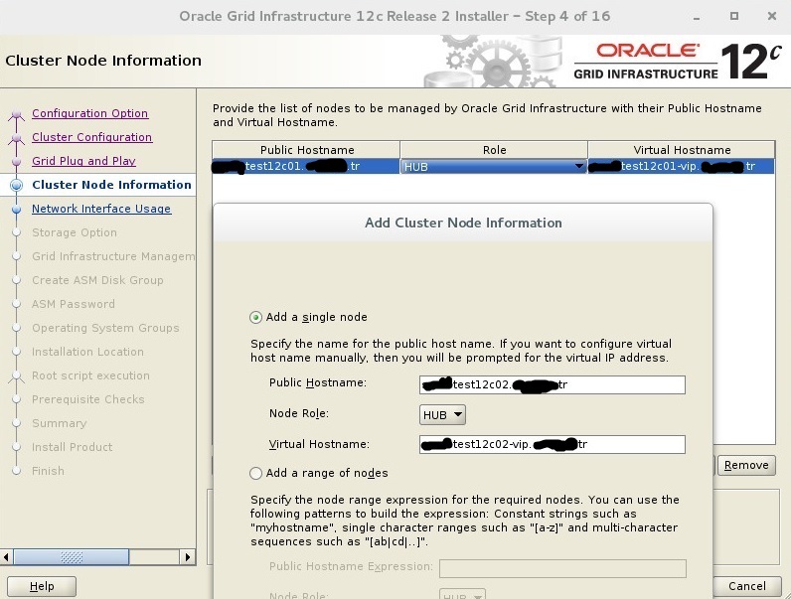This screenshot has height=599, width=791.
Task: Maximize the installer window
Action: click(734, 16)
